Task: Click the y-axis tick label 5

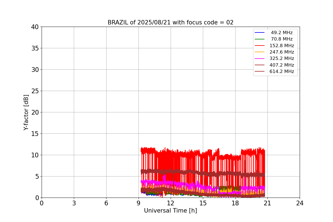Action: 37,176
